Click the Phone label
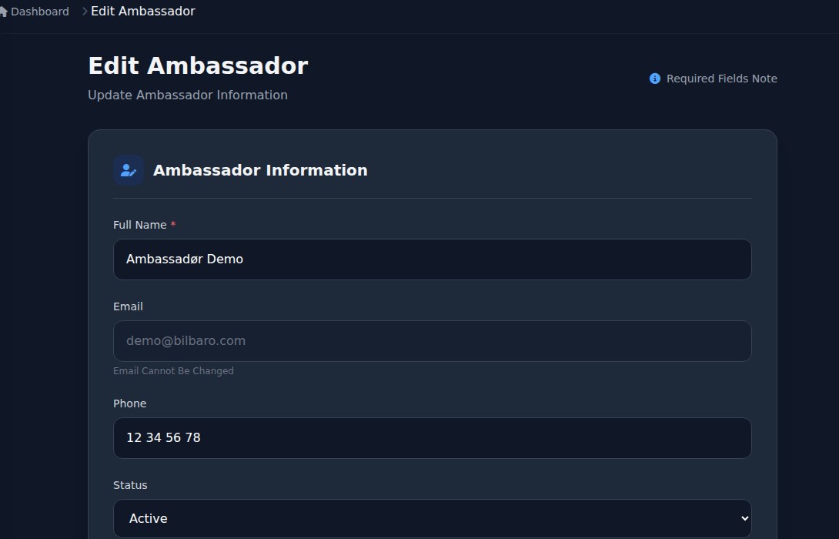839x539 pixels. pos(129,403)
